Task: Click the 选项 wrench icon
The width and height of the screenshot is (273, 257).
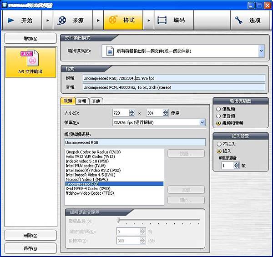Action: coord(238,20)
